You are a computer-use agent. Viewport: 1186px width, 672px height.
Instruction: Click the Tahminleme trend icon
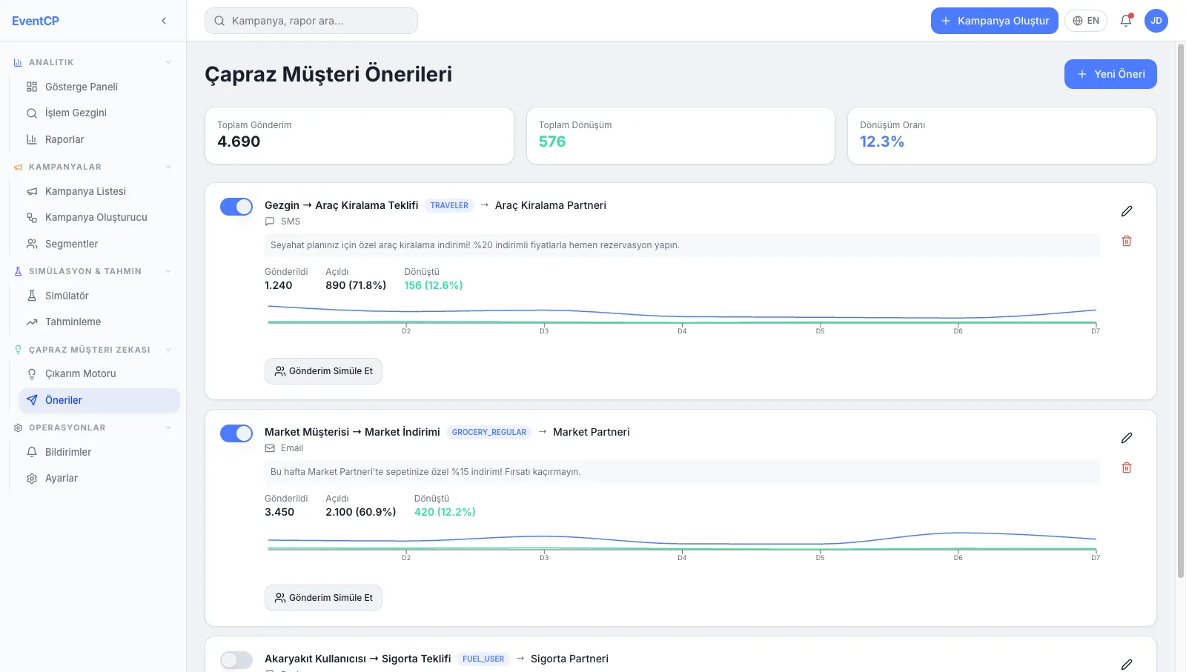(x=32, y=322)
